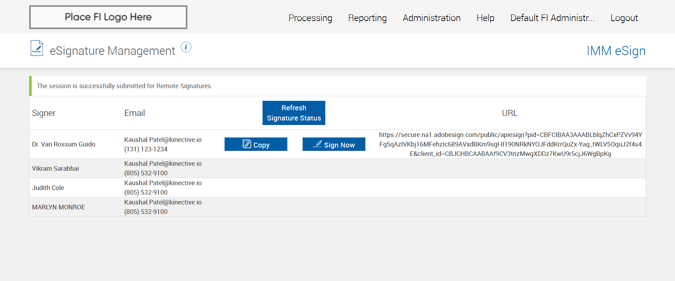This screenshot has height=281, width=675.
Task: Click the Refresh Signature Status button
Action: coord(294,113)
